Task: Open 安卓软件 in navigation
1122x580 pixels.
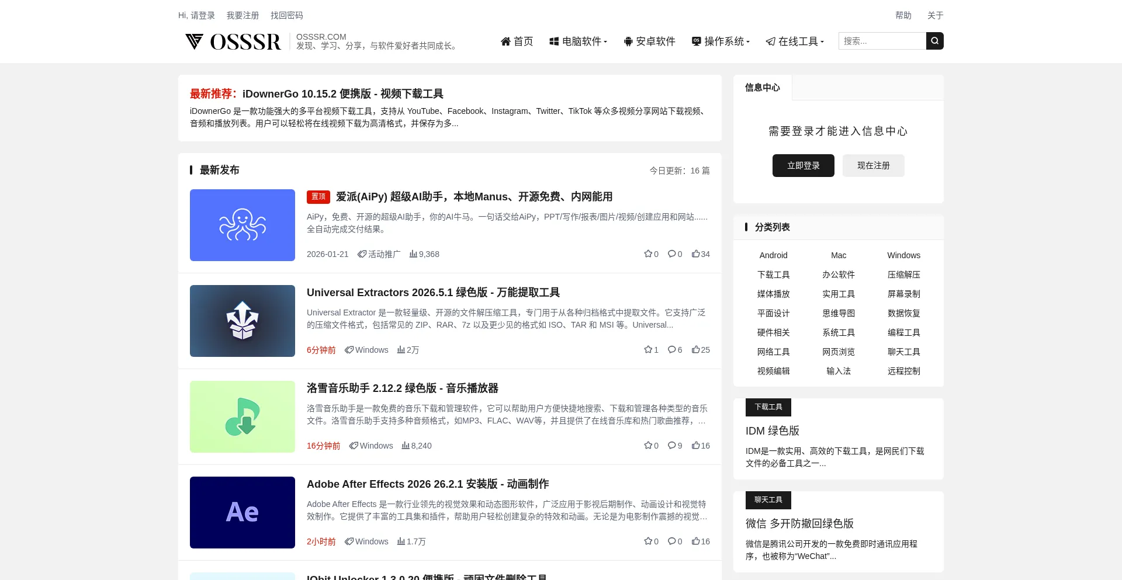Action: coord(650,41)
